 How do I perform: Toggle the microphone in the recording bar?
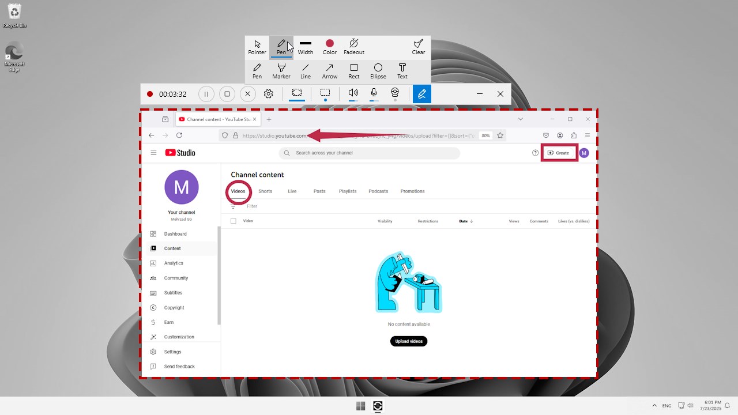coord(374,93)
